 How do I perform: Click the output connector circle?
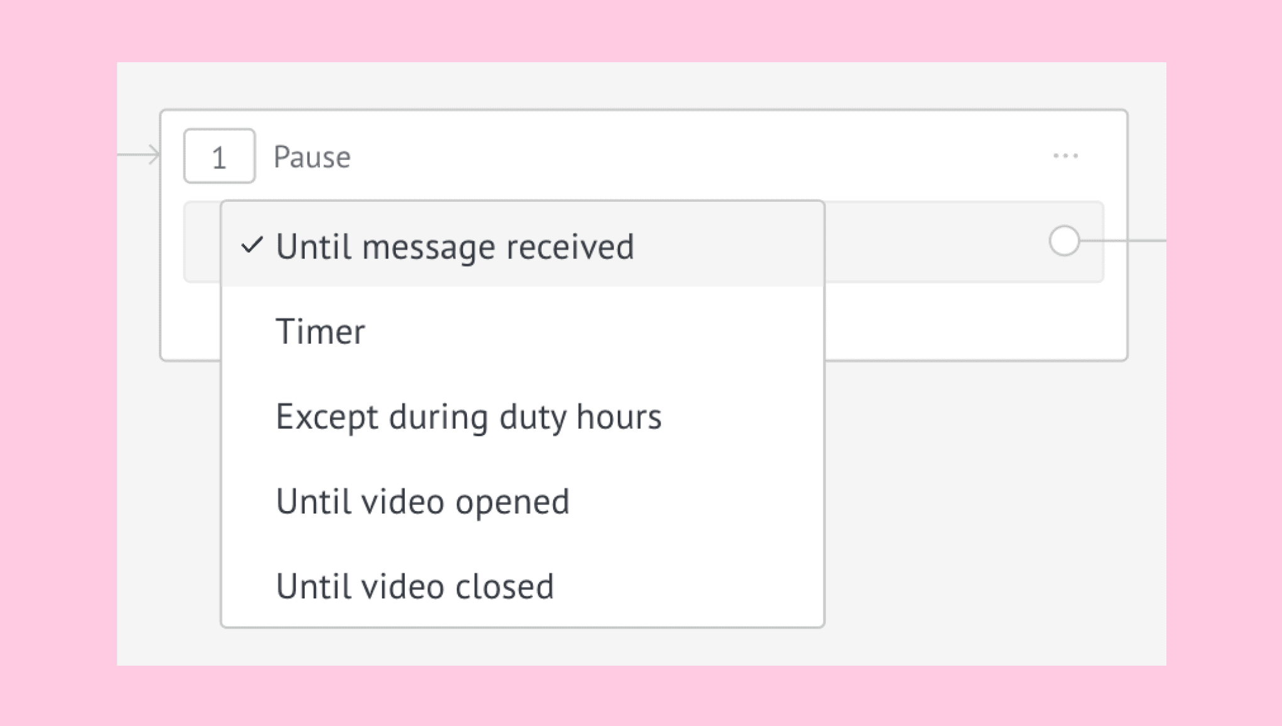coord(1064,241)
